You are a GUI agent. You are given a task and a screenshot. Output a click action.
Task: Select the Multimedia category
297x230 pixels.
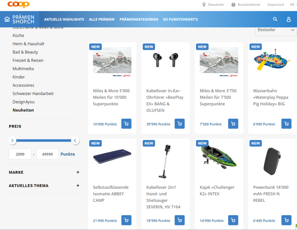tap(23, 68)
